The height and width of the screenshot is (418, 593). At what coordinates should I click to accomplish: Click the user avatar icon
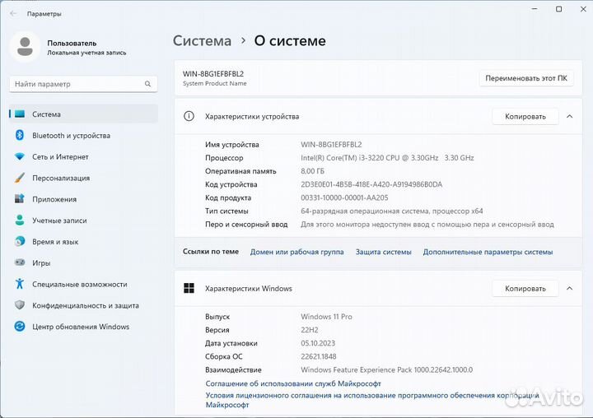(x=25, y=47)
